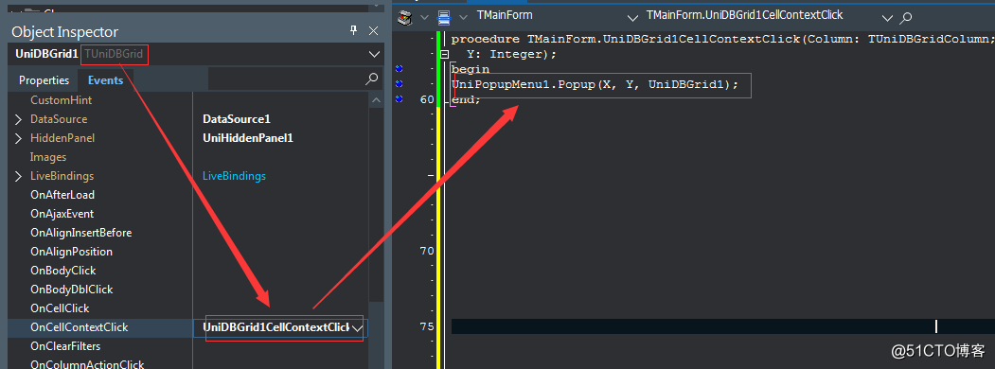Toggle breakpoint dot on UniPopupMenu1.Popup line

pos(400,83)
